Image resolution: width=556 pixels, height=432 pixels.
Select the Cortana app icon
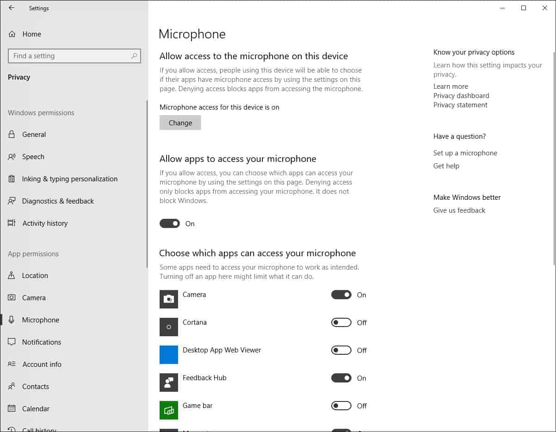[169, 327]
